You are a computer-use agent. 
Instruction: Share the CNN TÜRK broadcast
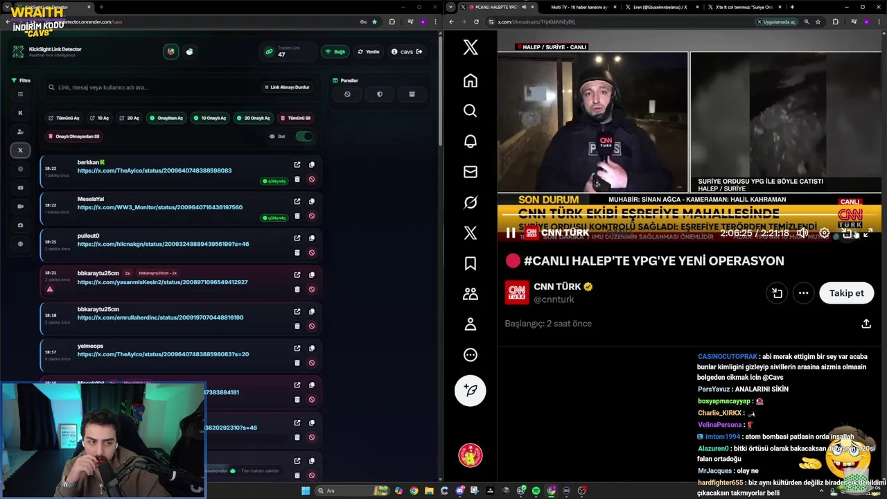click(866, 324)
